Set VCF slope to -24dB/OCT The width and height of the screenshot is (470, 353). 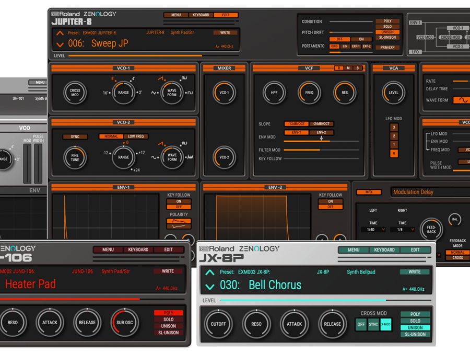pyautogui.click(x=321, y=123)
